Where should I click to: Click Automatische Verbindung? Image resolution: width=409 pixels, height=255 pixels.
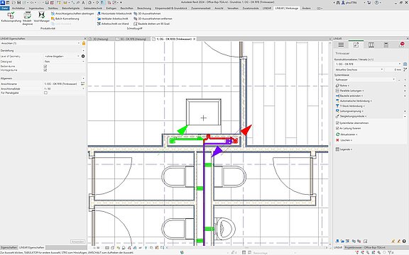point(354,101)
